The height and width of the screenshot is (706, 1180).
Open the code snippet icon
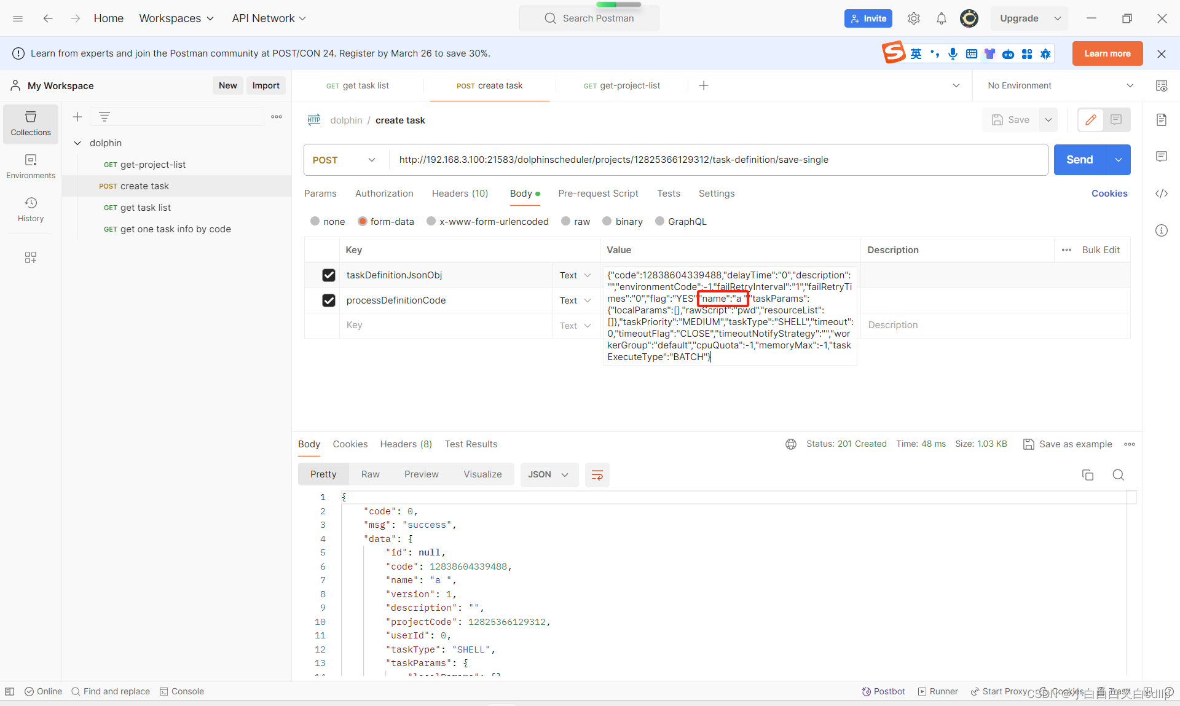click(x=1162, y=194)
